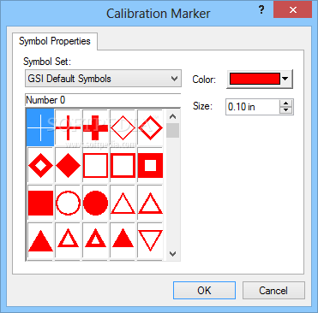Select the medium-weight red plus symbol
The height and width of the screenshot is (313, 318).
click(68, 127)
